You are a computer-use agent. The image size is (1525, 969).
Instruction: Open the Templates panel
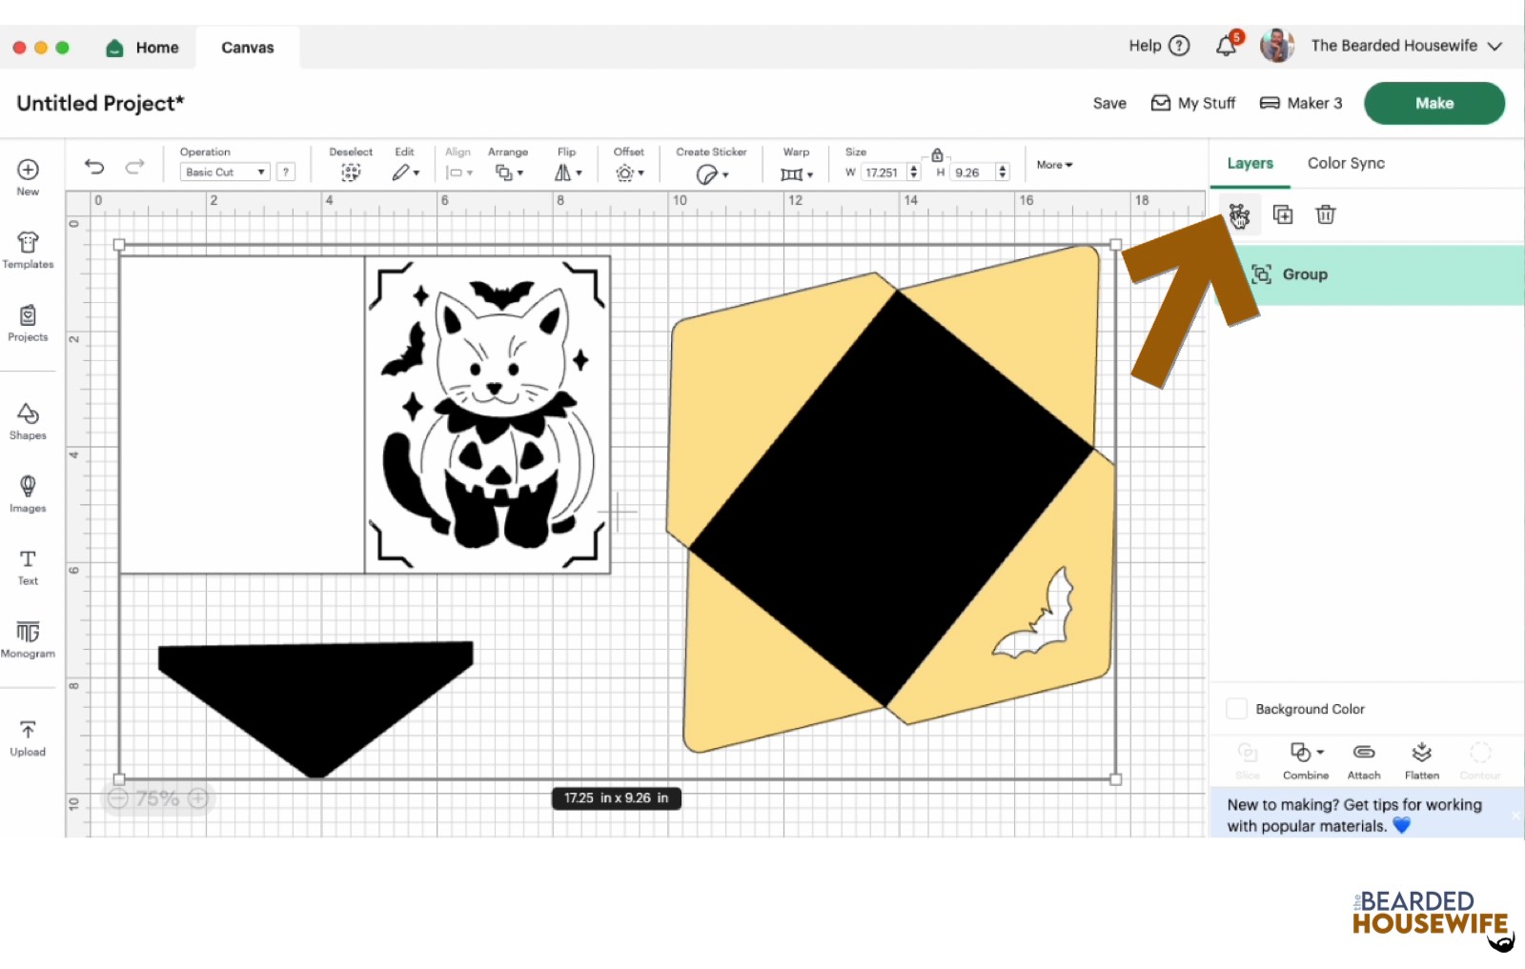28,250
